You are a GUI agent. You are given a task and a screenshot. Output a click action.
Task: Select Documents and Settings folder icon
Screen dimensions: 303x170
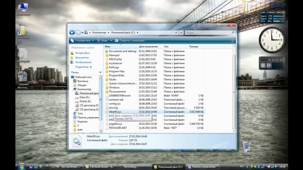point(107,51)
